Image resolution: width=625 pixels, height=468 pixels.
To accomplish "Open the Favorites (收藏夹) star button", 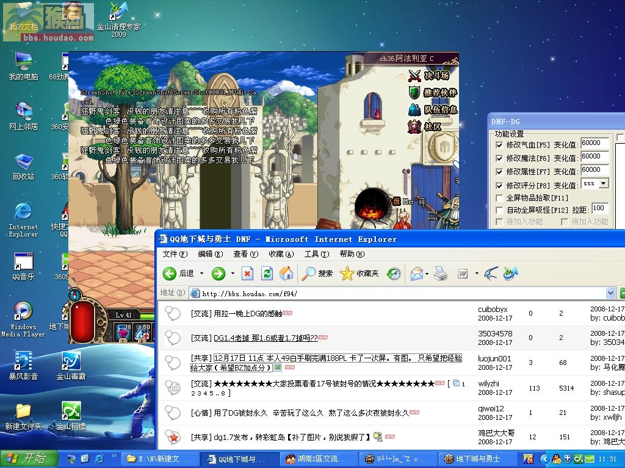I will (359, 274).
